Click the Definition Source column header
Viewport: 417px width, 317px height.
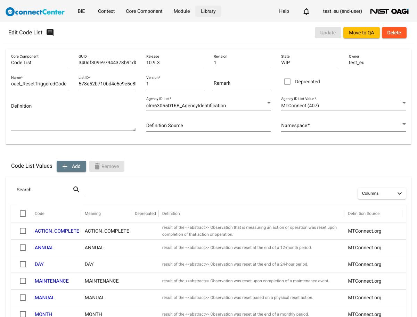(364, 214)
